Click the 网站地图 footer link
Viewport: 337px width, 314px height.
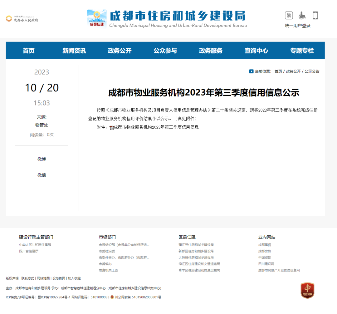coord(43,278)
